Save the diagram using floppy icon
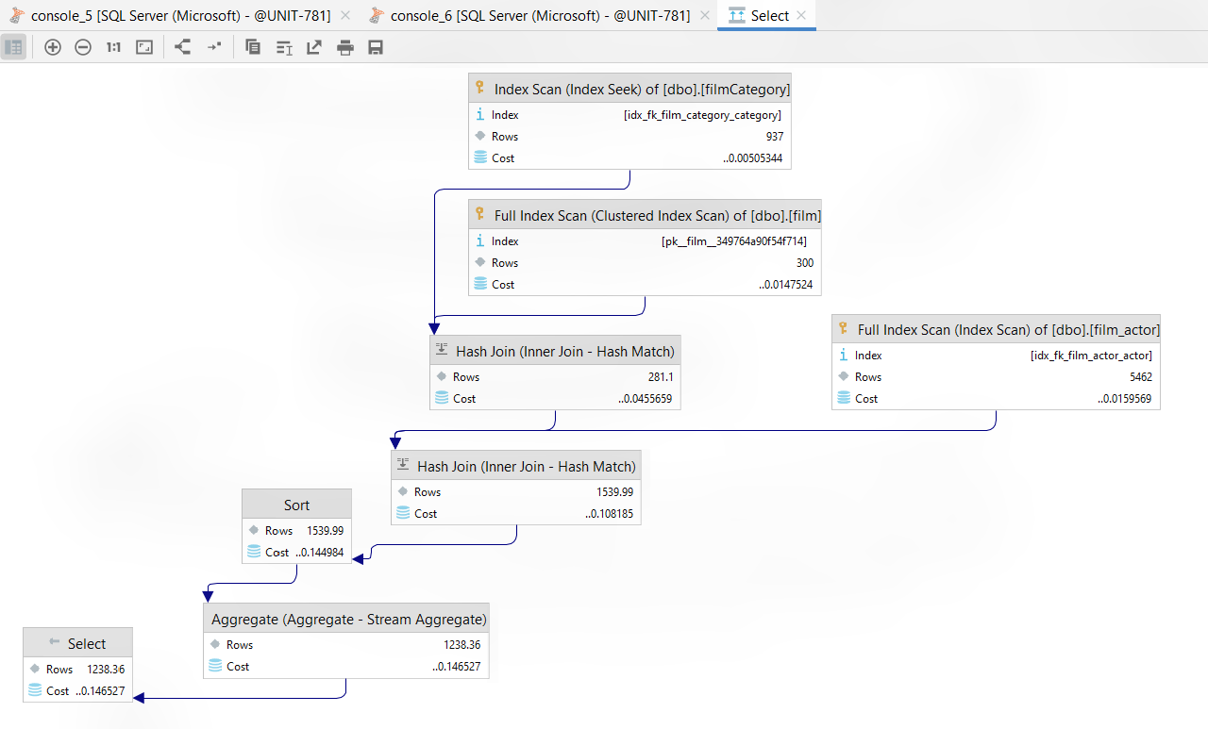The width and height of the screenshot is (1208, 729). 376,47
